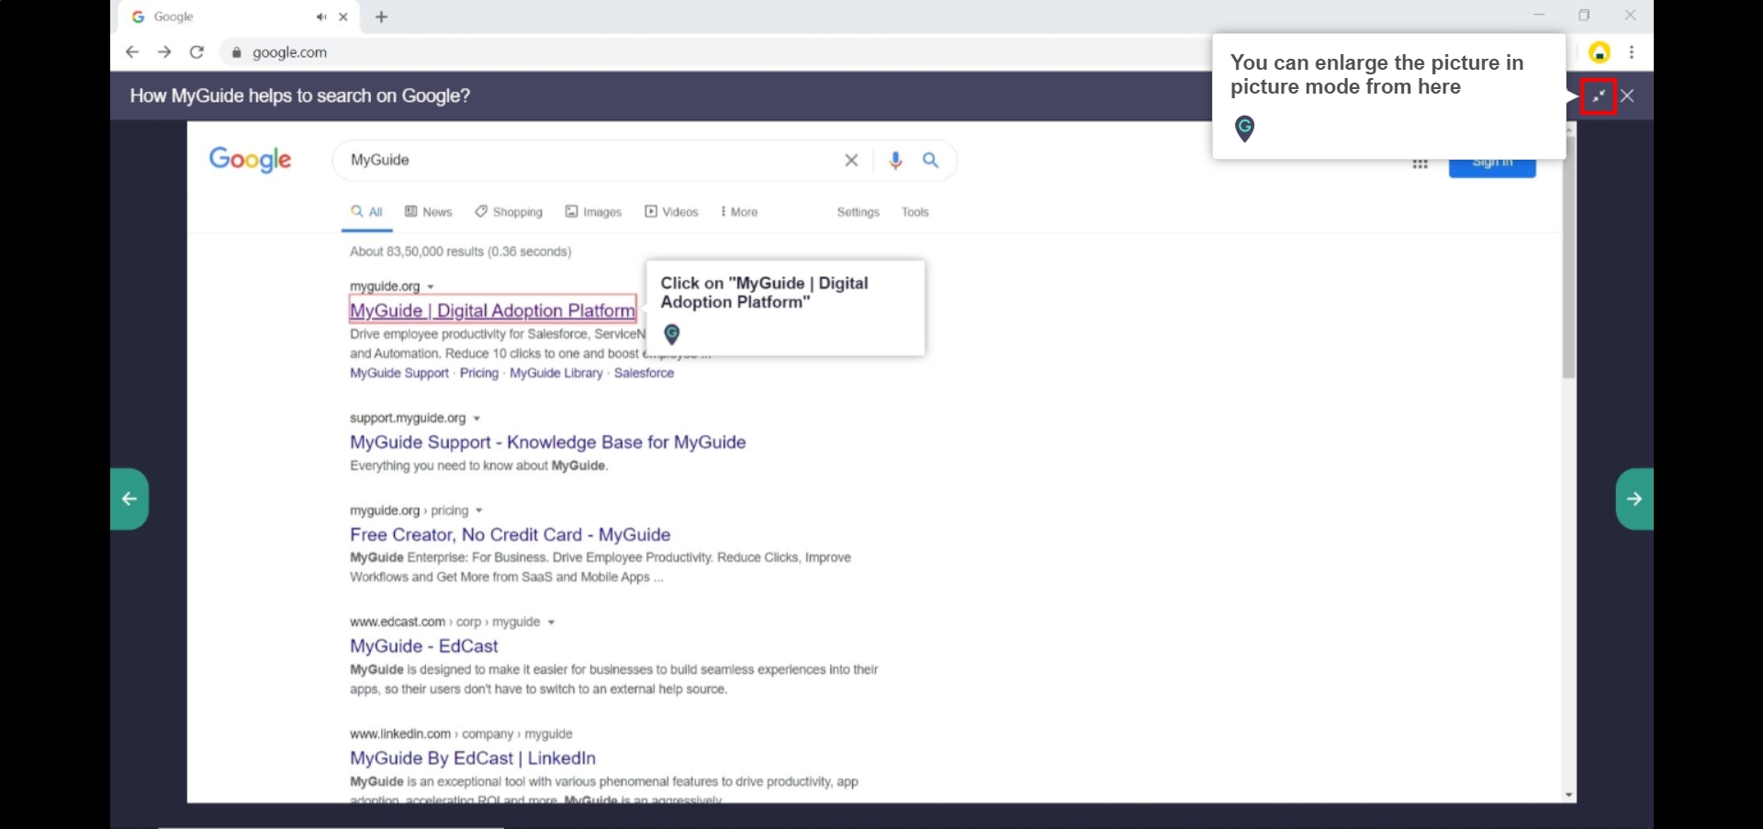Click the browser forward arrow
This screenshot has height=829, width=1763.
(x=164, y=52)
